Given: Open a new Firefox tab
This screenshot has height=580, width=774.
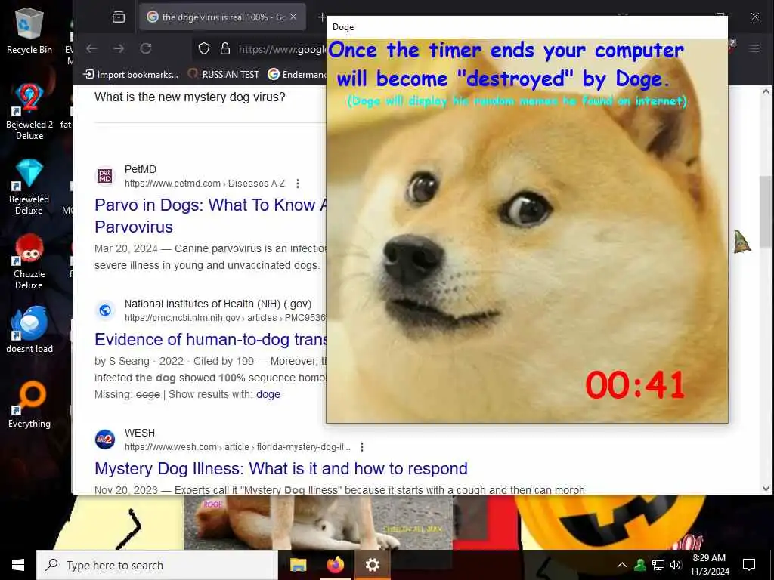Looking at the screenshot, I should pyautogui.click(x=321, y=17).
